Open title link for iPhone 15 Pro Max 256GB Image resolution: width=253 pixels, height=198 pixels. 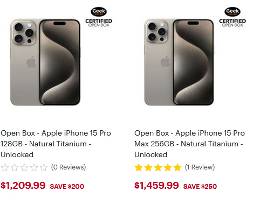click(189, 144)
